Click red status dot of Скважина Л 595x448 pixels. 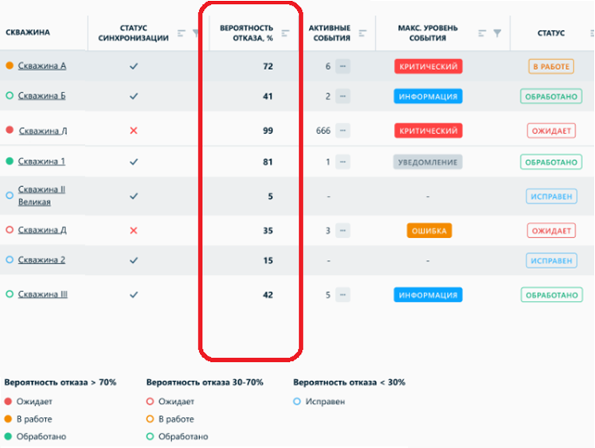tap(10, 131)
